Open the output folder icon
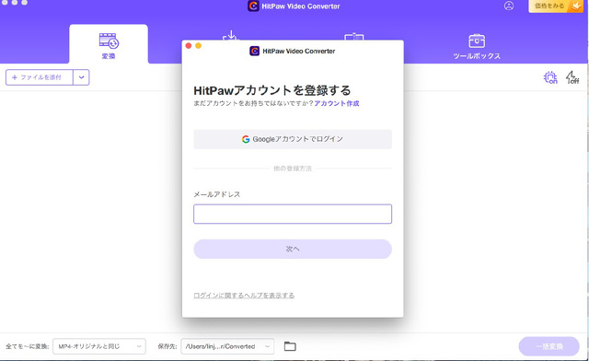 pos(290,346)
